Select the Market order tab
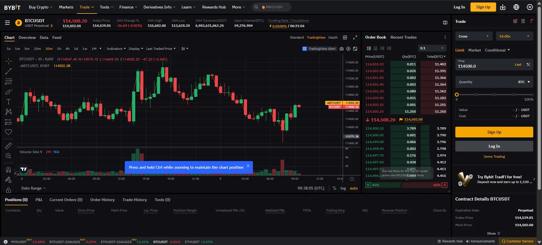This screenshot has height=245, width=542. [475, 50]
